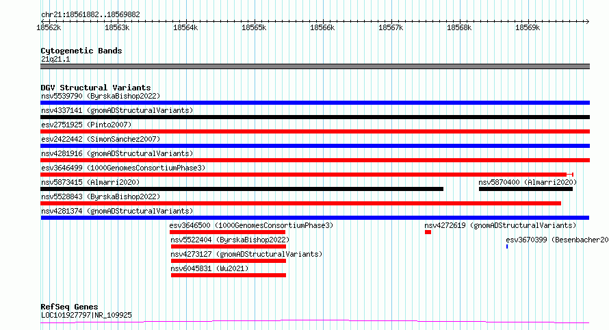Screen dimensions: 609x330
Task: Open the nsv4272619 (gnomADStructuralVariants) label
Action: 500,225
